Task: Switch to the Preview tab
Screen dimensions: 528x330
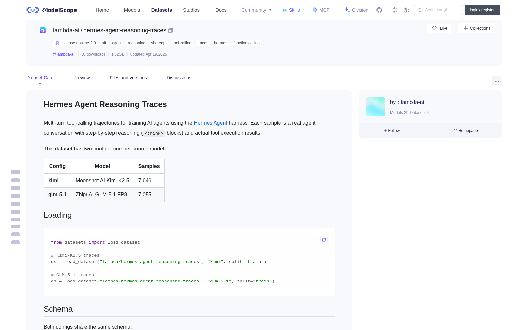Action: pos(82,78)
